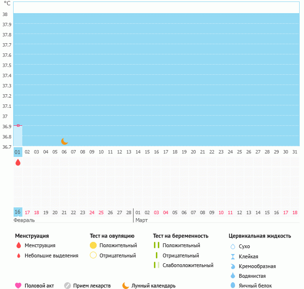
Task: Click the positive ovulation test yellow circle
Action: [93, 245]
